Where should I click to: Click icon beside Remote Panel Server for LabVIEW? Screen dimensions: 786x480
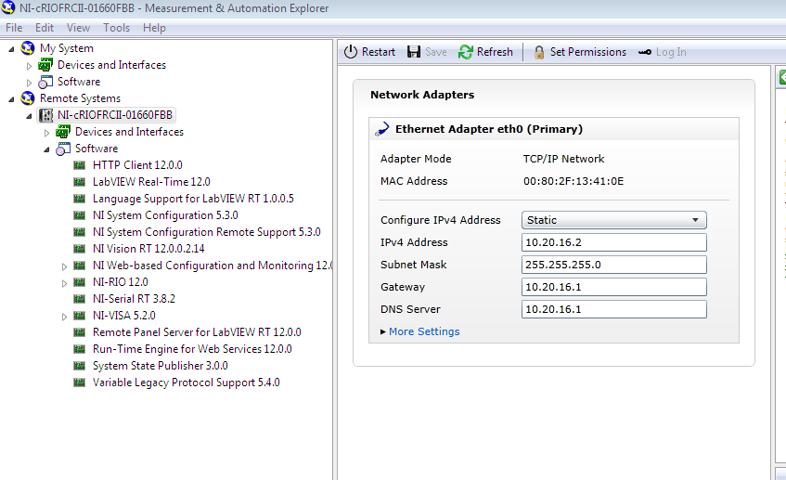[79, 332]
